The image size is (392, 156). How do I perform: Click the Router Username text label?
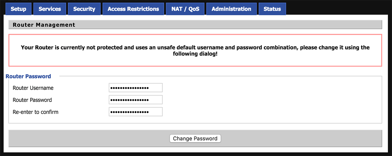tap(33, 88)
